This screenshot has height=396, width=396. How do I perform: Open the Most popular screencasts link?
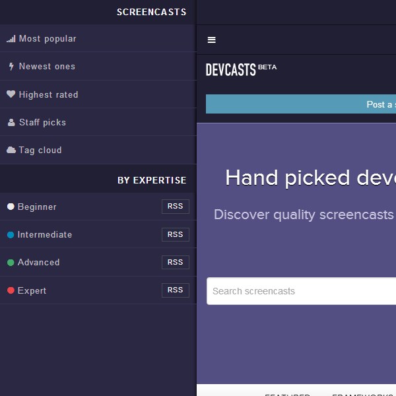(48, 39)
